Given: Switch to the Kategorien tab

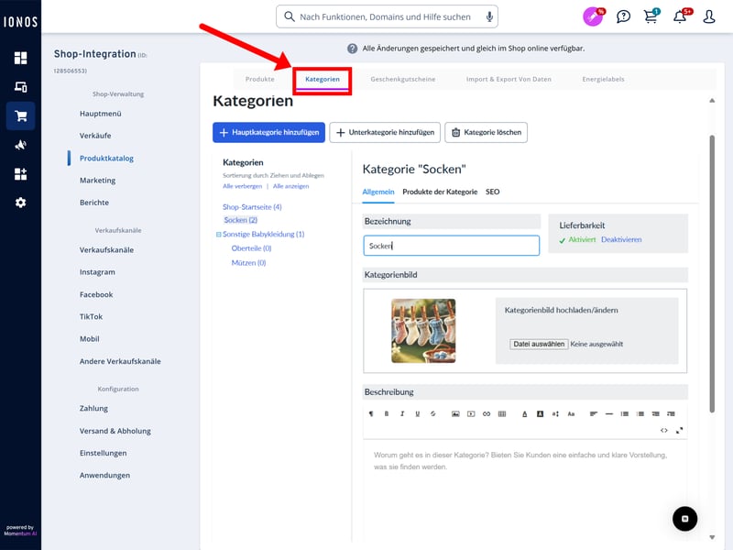Looking at the screenshot, I should click(x=323, y=79).
